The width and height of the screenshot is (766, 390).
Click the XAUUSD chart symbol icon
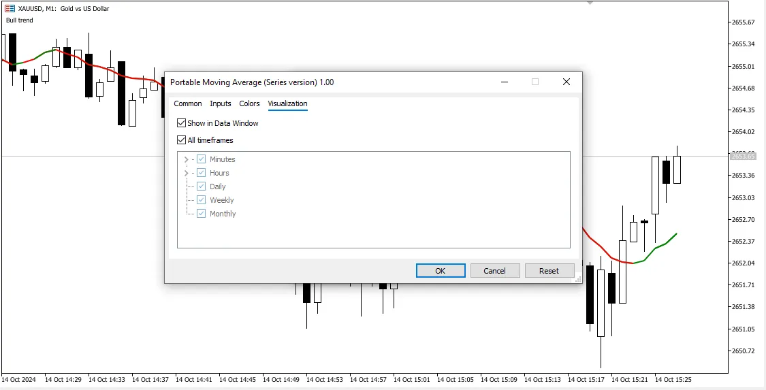[10, 9]
